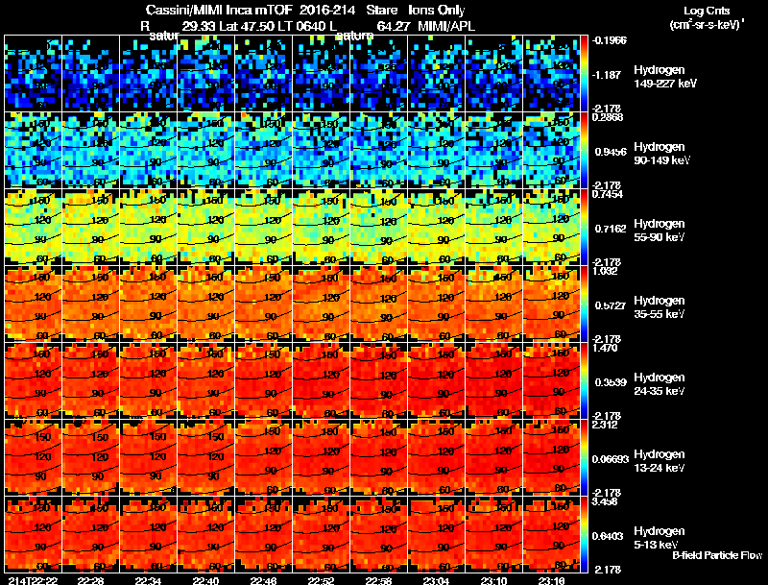Click the colorbar value '0.7454'
This screenshot has height=585, width=768.
(x=608, y=194)
